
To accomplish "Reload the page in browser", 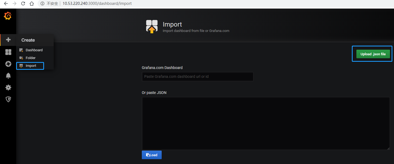I will [x=23, y=4].
